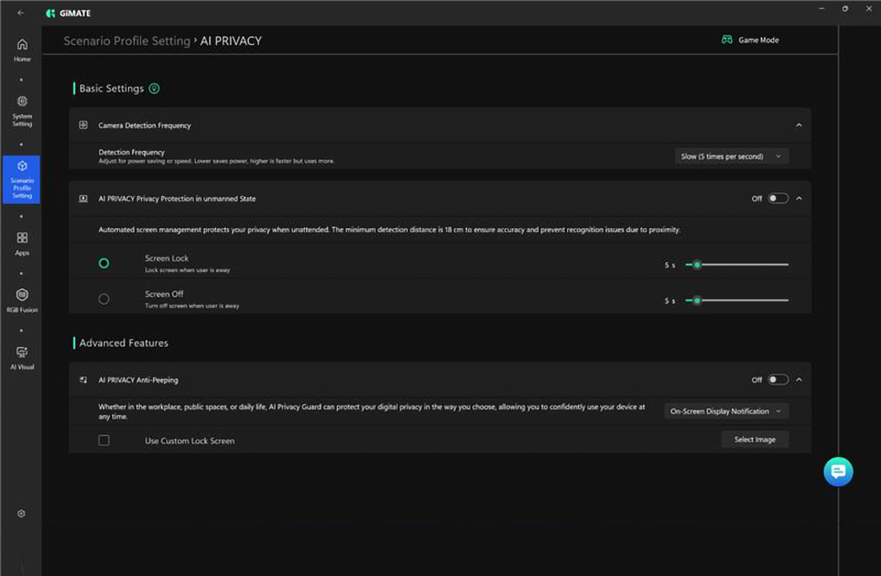Image resolution: width=881 pixels, height=576 pixels.
Task: Collapse the Privacy Protection section
Action: point(799,198)
